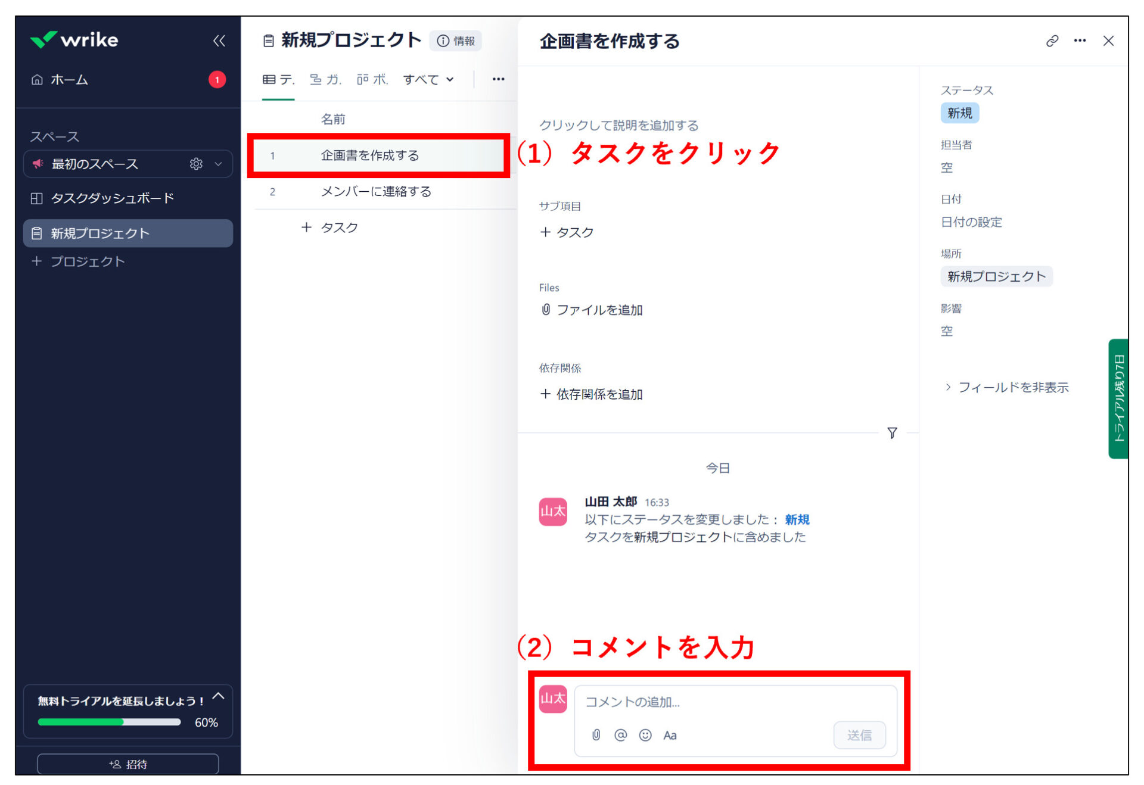Image resolution: width=1144 pixels, height=785 pixels.
Task: Copy the task permalink icon at top right
Action: click(x=1052, y=41)
